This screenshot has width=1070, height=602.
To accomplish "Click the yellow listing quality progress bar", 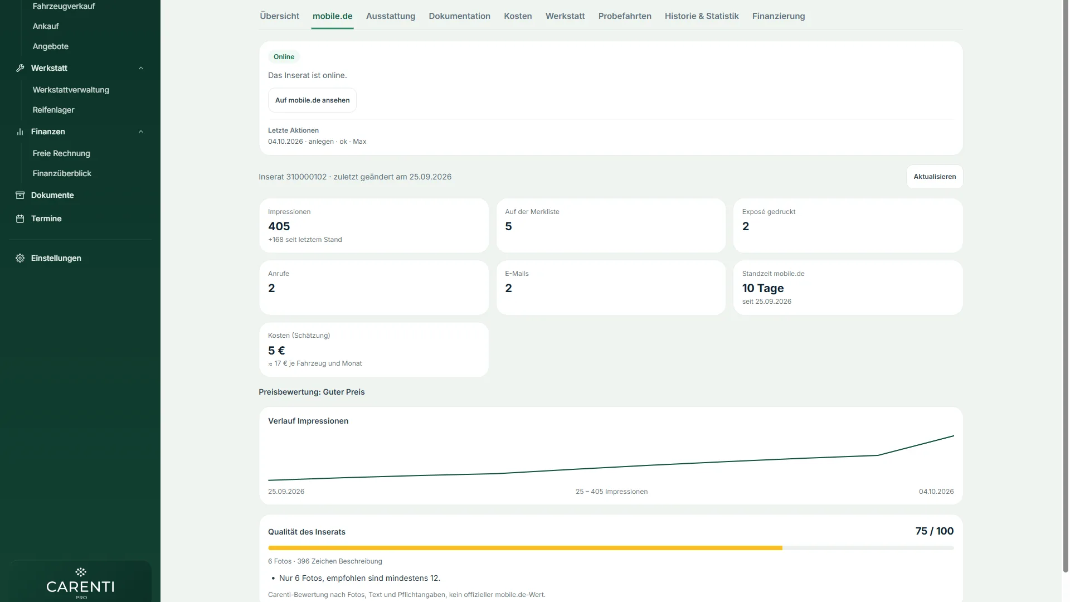I will click(525, 548).
